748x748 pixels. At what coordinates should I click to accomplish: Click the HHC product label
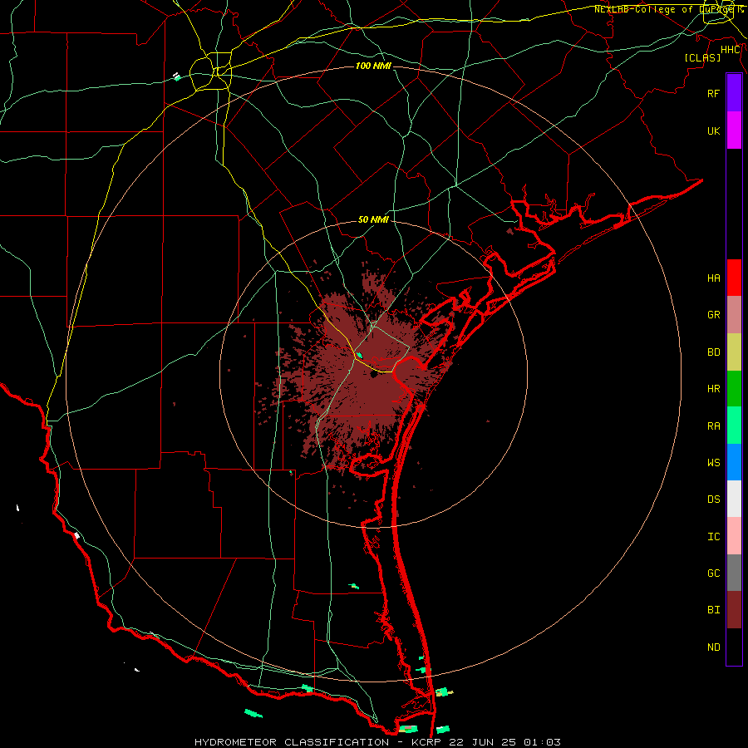[x=731, y=50]
